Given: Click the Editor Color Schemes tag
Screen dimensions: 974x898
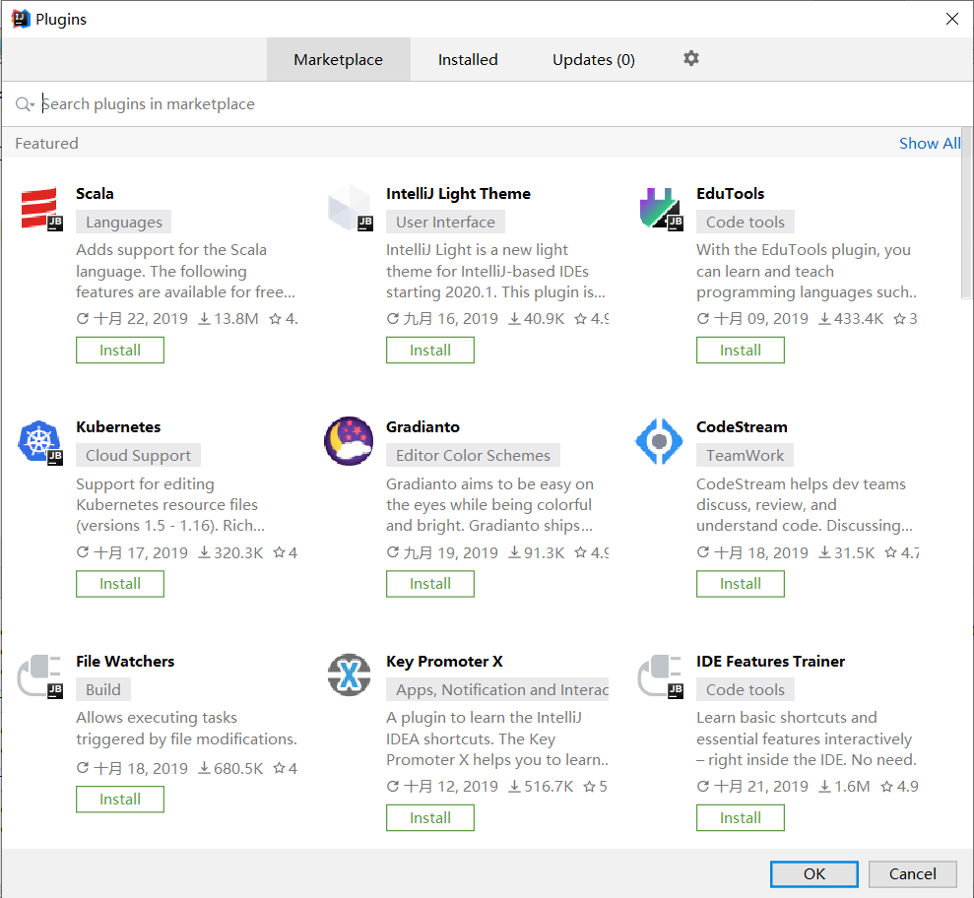Looking at the screenshot, I should (473, 456).
